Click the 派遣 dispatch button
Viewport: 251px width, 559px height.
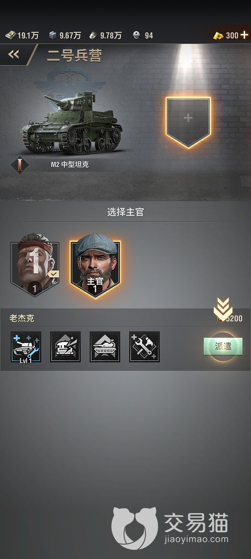(223, 346)
